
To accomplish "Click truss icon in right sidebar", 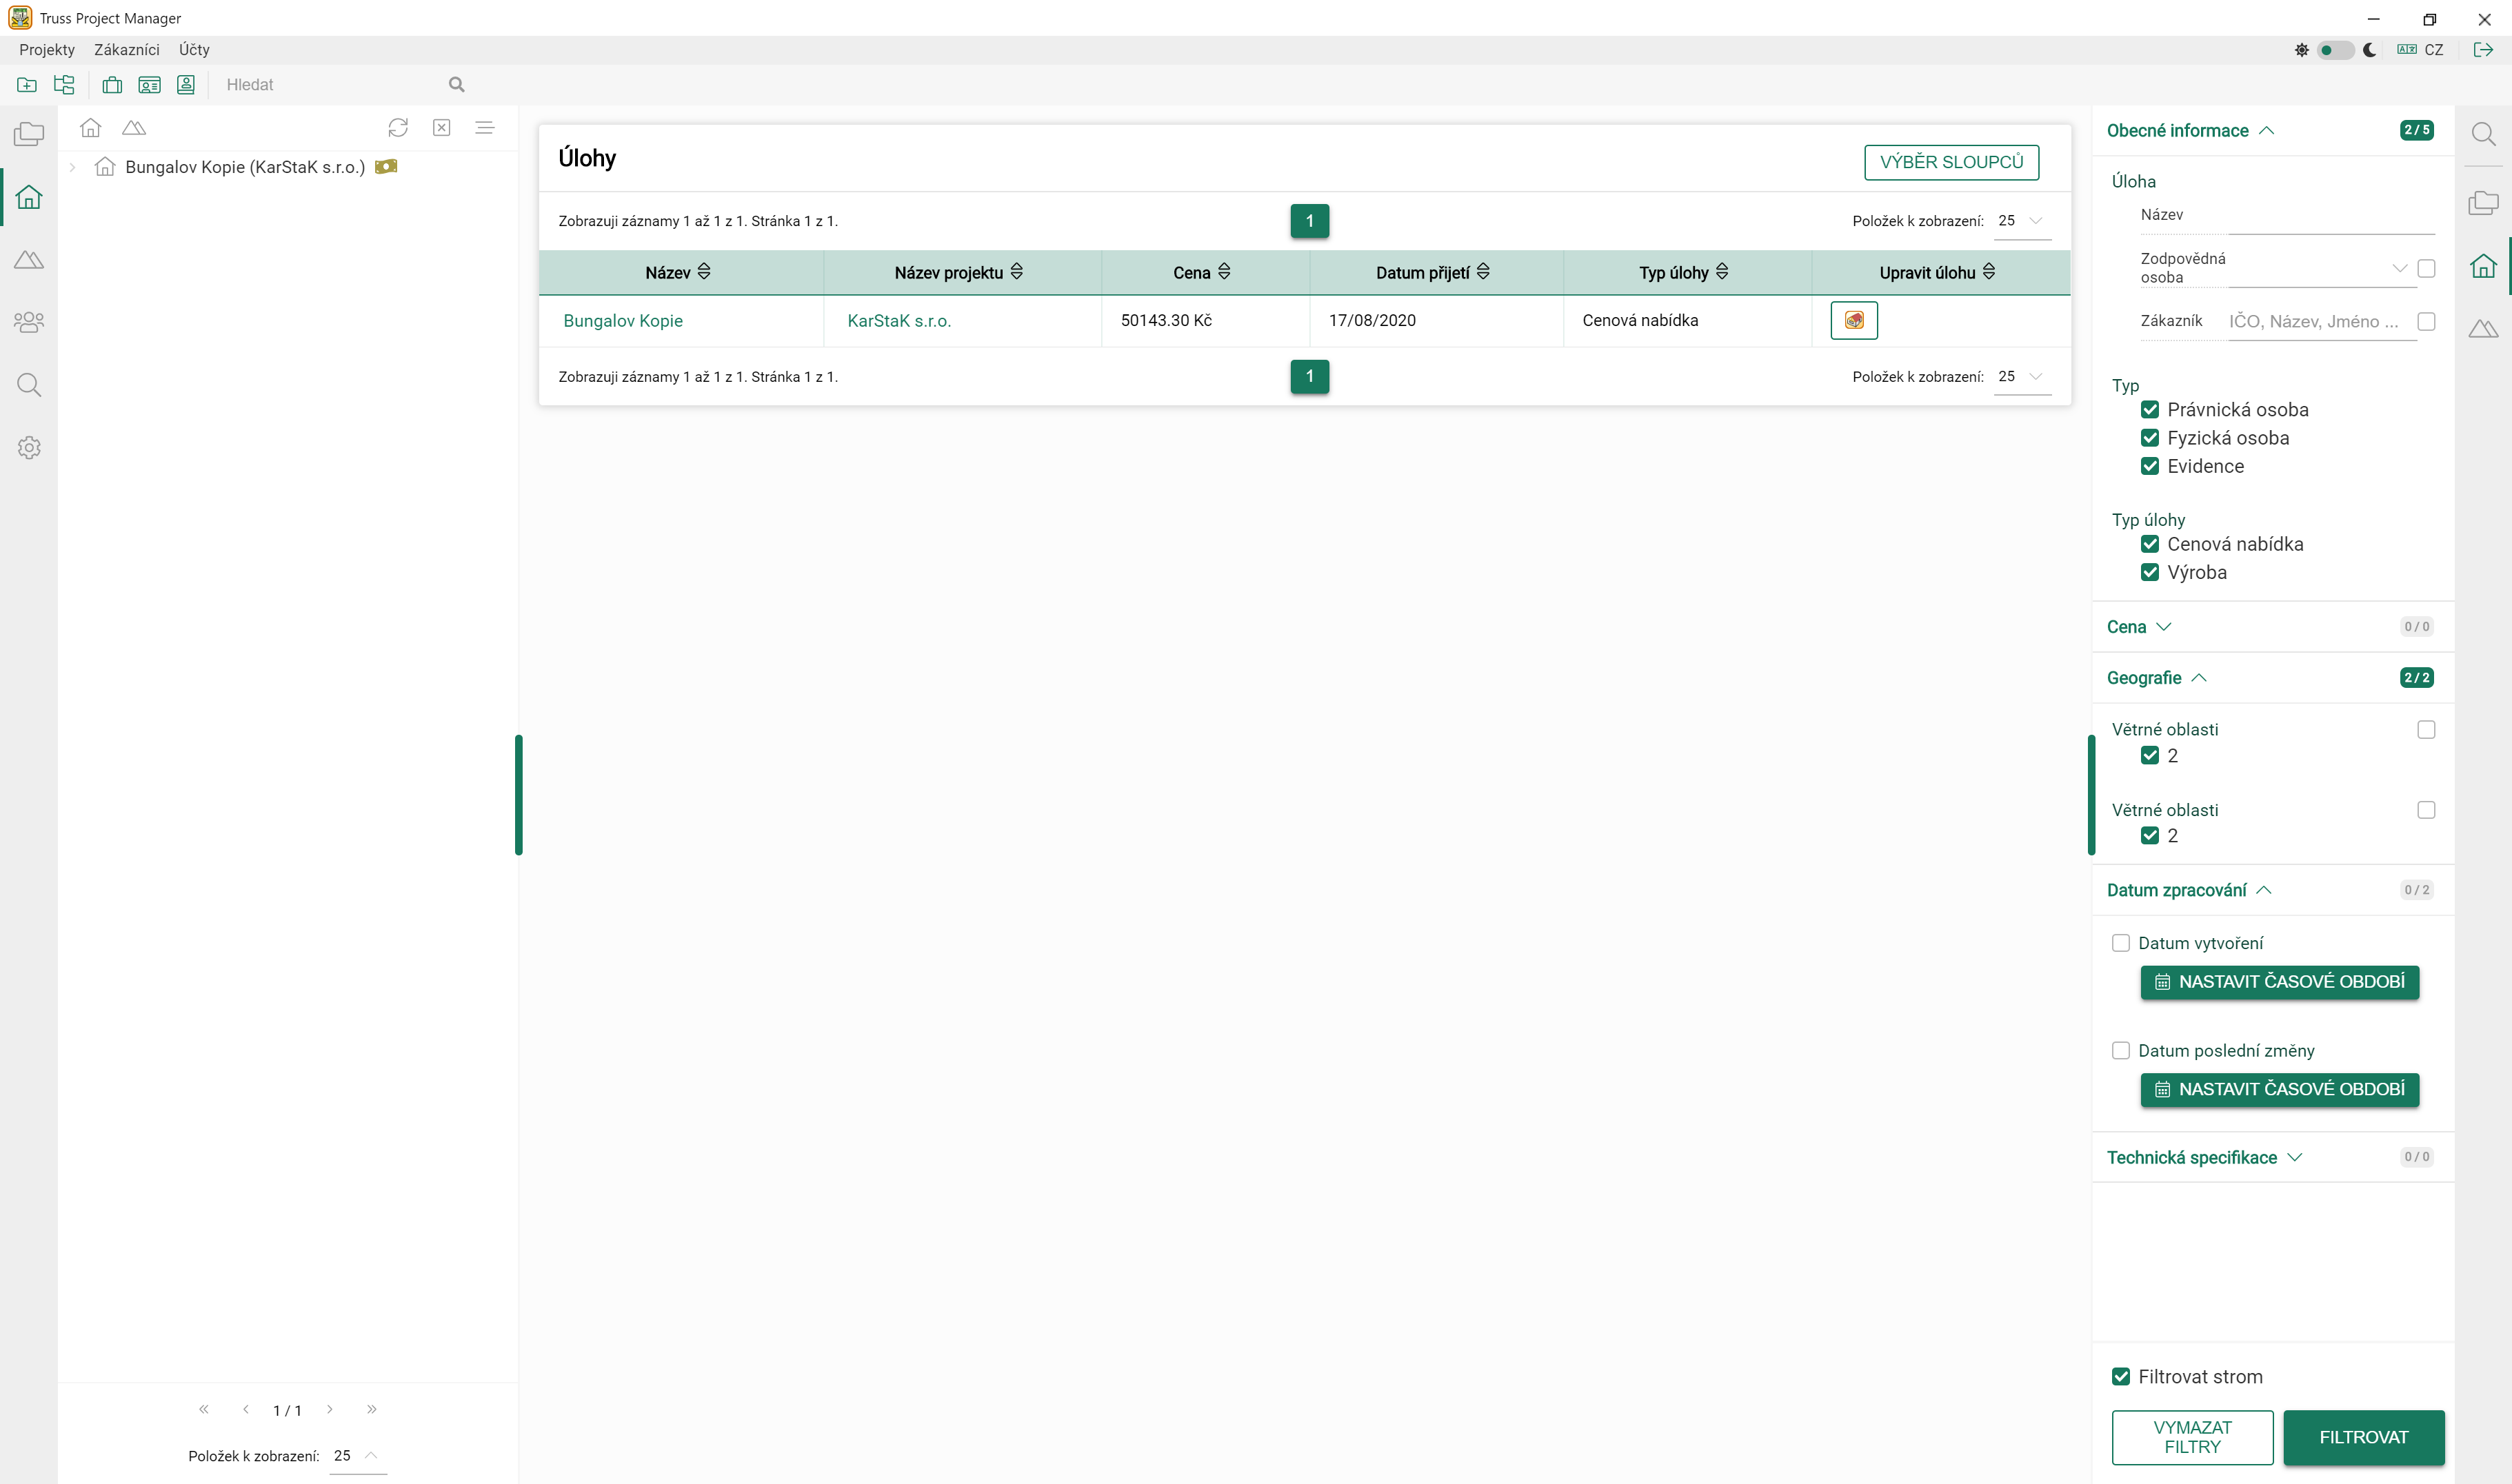I will coord(2483,328).
